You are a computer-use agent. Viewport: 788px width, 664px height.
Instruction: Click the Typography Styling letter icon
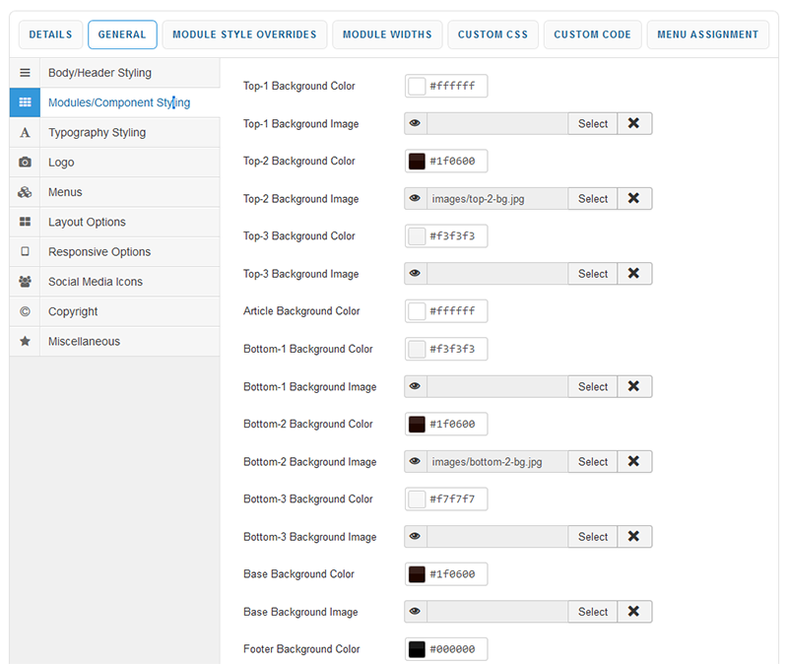(25, 133)
